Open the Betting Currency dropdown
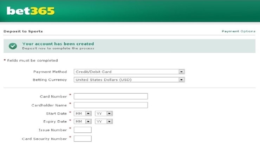The height and width of the screenshot is (146, 260). 129,80
